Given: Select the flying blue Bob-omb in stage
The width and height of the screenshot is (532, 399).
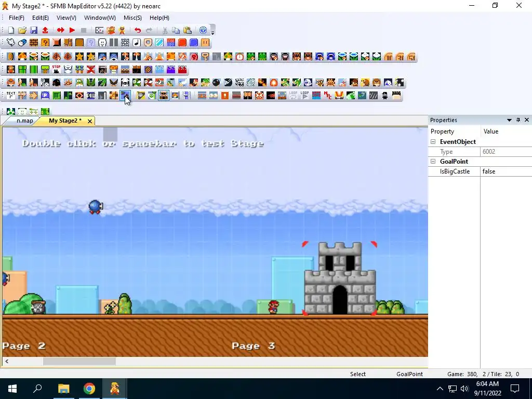Looking at the screenshot, I should [96, 207].
